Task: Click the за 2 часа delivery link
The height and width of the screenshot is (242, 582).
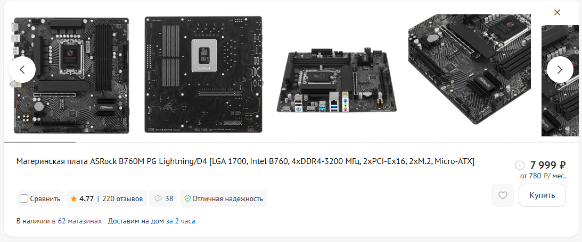Action: coord(181,221)
